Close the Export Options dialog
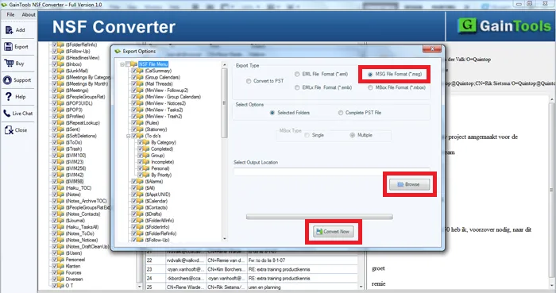 coord(432,49)
